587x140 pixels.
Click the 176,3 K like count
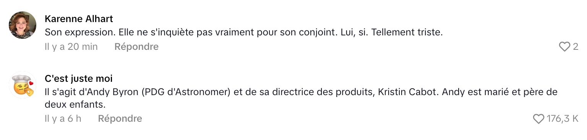[563, 119]
